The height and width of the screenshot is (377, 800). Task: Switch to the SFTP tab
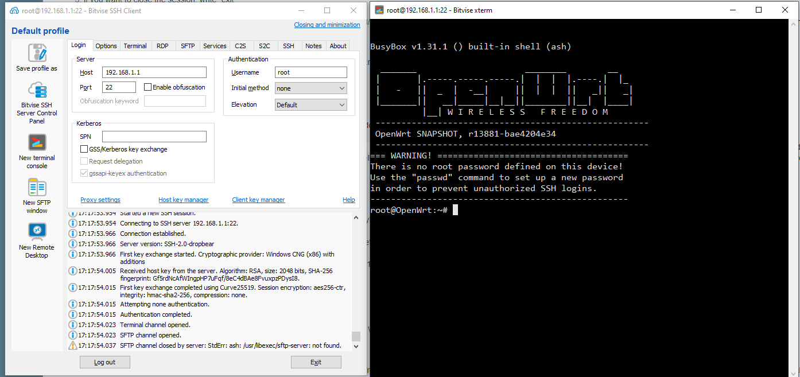click(188, 46)
